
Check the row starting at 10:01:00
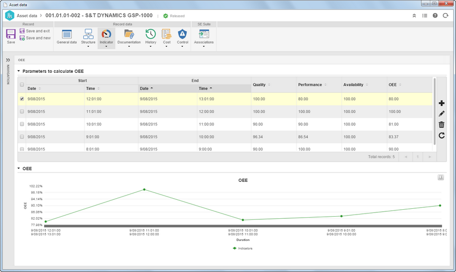pyautogui.click(x=22, y=124)
